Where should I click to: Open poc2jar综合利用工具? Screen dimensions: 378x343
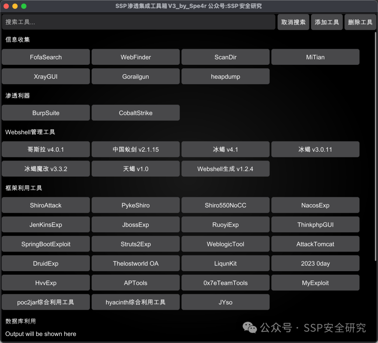click(x=46, y=302)
